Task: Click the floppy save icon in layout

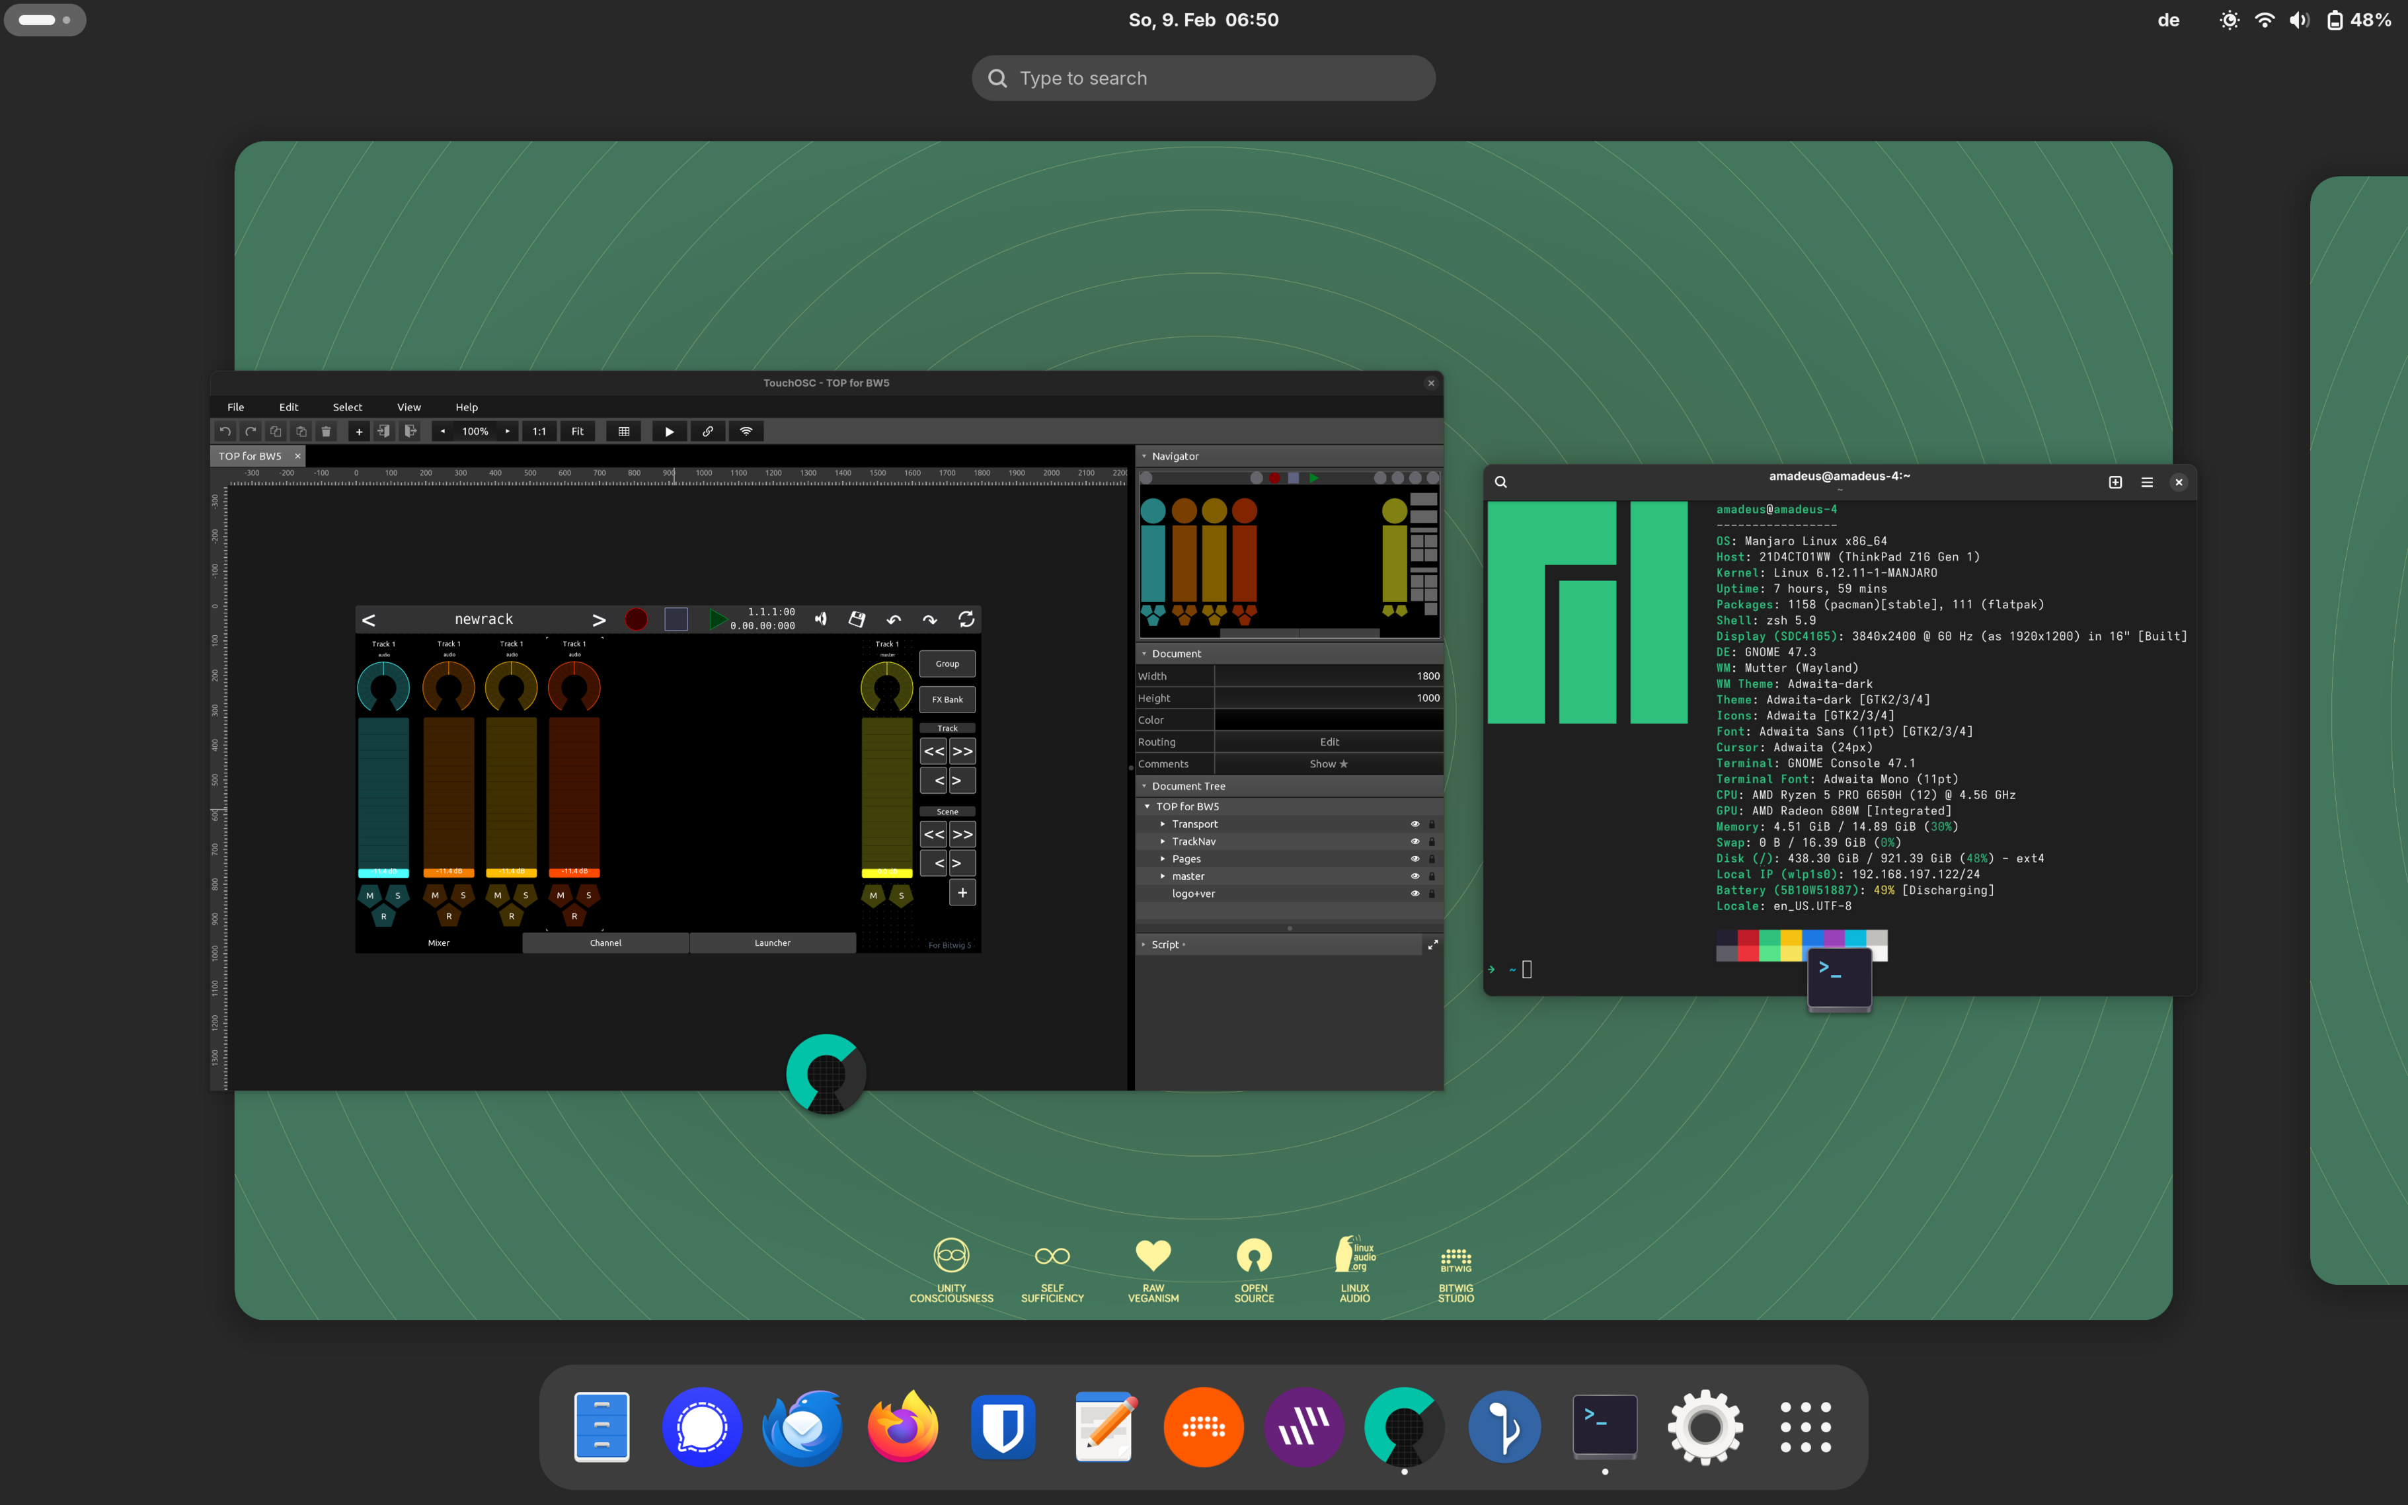Action: coord(857,619)
